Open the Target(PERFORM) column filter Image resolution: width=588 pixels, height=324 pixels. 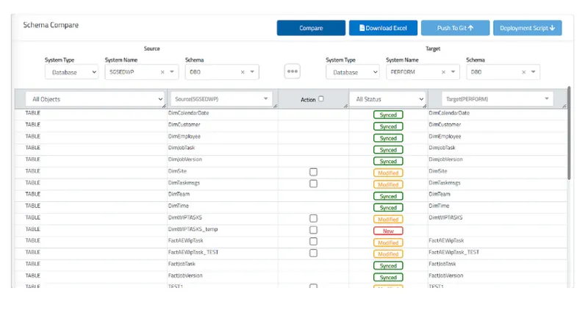pos(498,99)
